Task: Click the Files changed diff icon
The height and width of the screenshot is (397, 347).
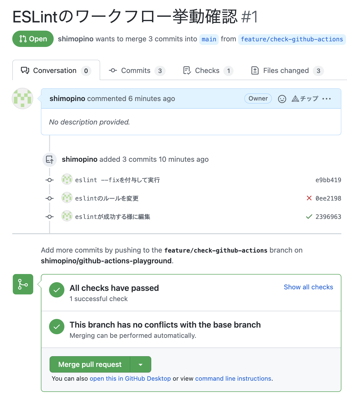Action: click(x=255, y=70)
